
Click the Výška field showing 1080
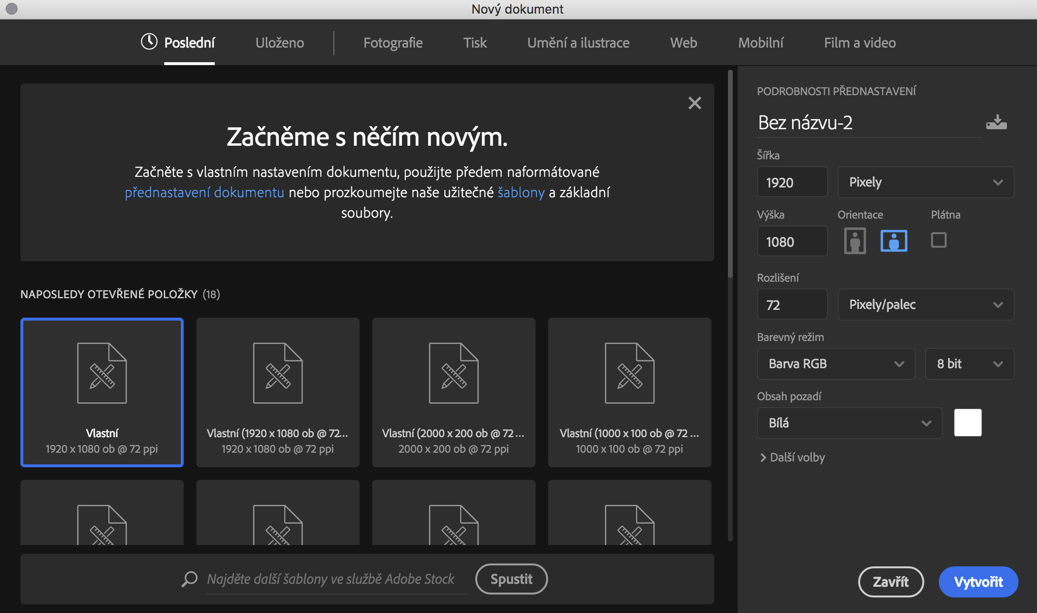(792, 241)
